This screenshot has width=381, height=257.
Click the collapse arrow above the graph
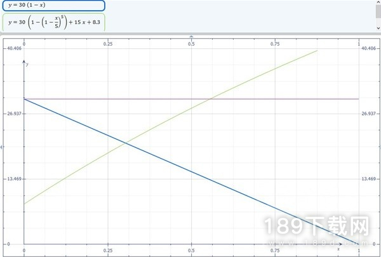point(190,36)
